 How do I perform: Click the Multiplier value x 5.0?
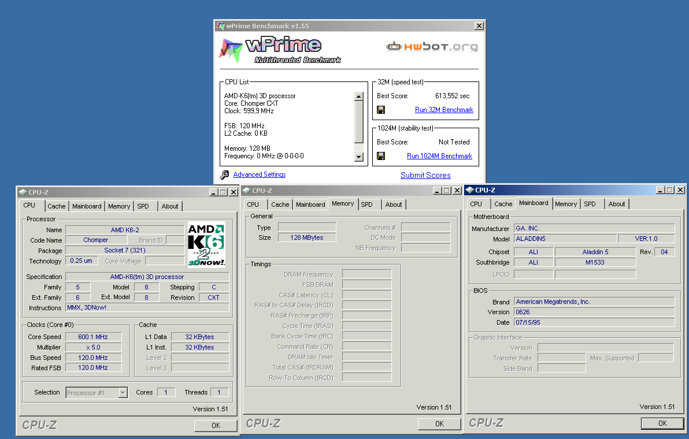(93, 347)
